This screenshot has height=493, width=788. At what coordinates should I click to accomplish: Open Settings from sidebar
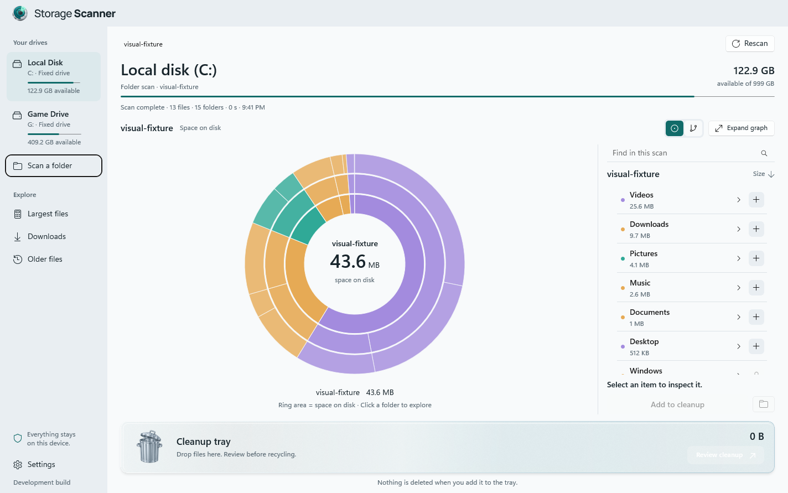pyautogui.click(x=54, y=465)
